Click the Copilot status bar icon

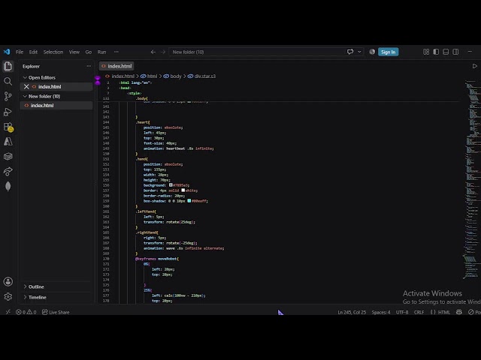[x=459, y=312]
